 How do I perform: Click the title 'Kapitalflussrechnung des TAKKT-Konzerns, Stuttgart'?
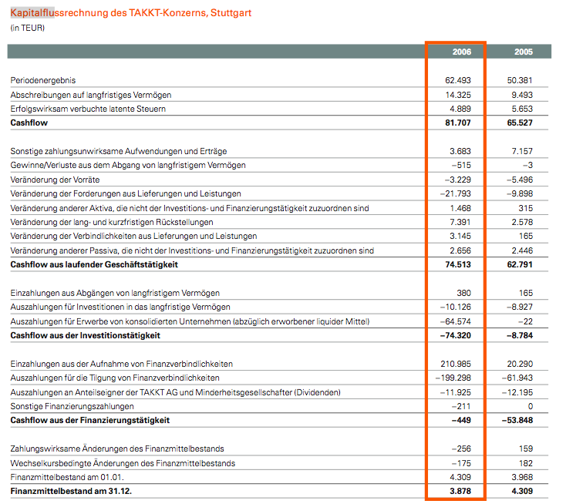(130, 13)
